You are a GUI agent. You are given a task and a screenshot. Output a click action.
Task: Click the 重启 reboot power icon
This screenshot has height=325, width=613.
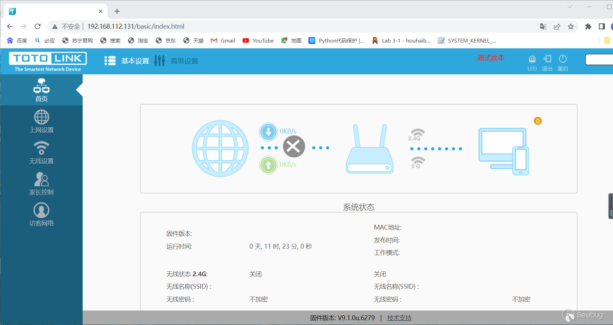click(x=563, y=59)
